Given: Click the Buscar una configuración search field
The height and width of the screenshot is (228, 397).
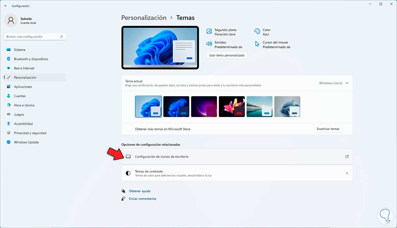Looking at the screenshot, I should click(x=35, y=37).
